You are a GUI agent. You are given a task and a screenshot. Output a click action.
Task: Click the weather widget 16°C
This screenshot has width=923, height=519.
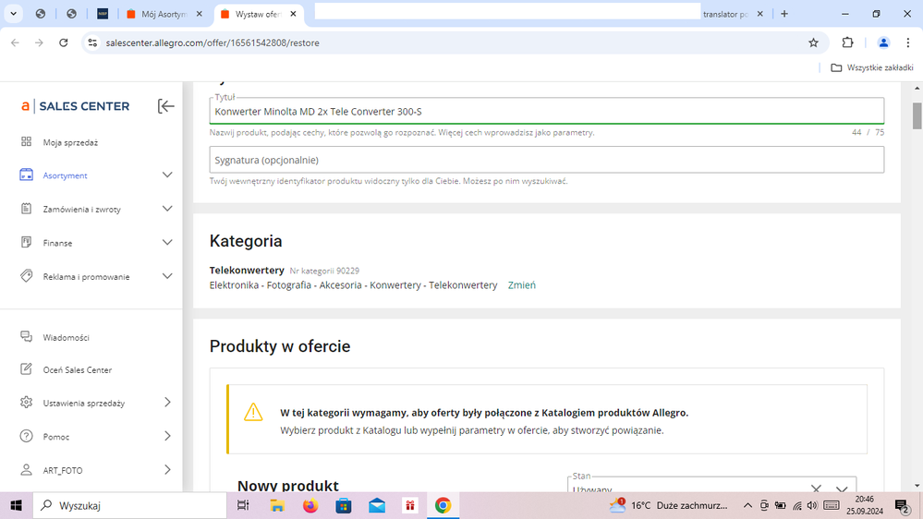669,505
